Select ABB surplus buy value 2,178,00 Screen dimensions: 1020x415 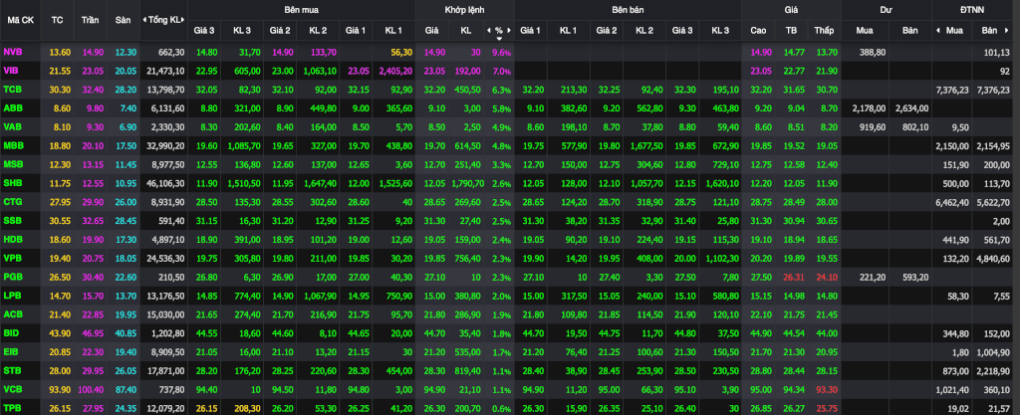coord(869,107)
